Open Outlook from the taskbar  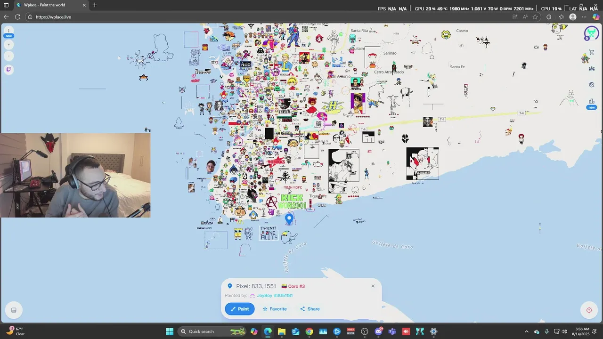(295, 331)
